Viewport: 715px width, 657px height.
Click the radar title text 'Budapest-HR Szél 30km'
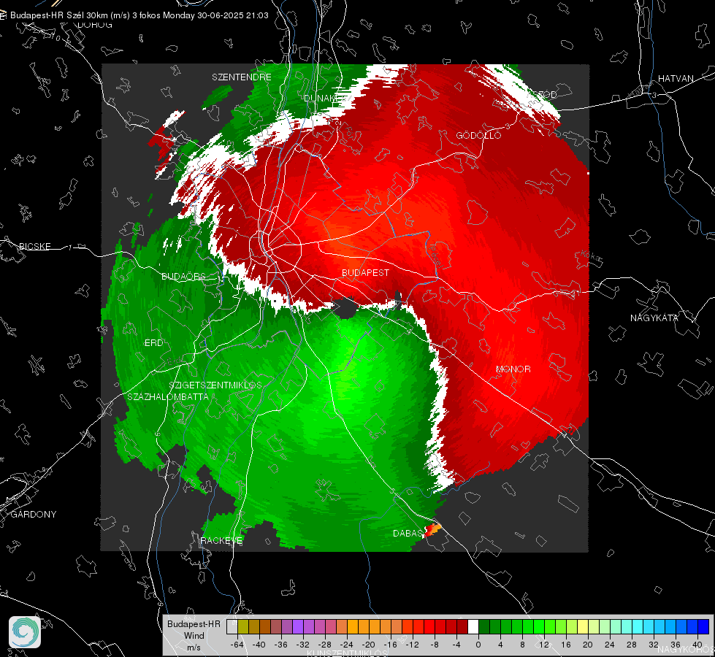point(59,15)
